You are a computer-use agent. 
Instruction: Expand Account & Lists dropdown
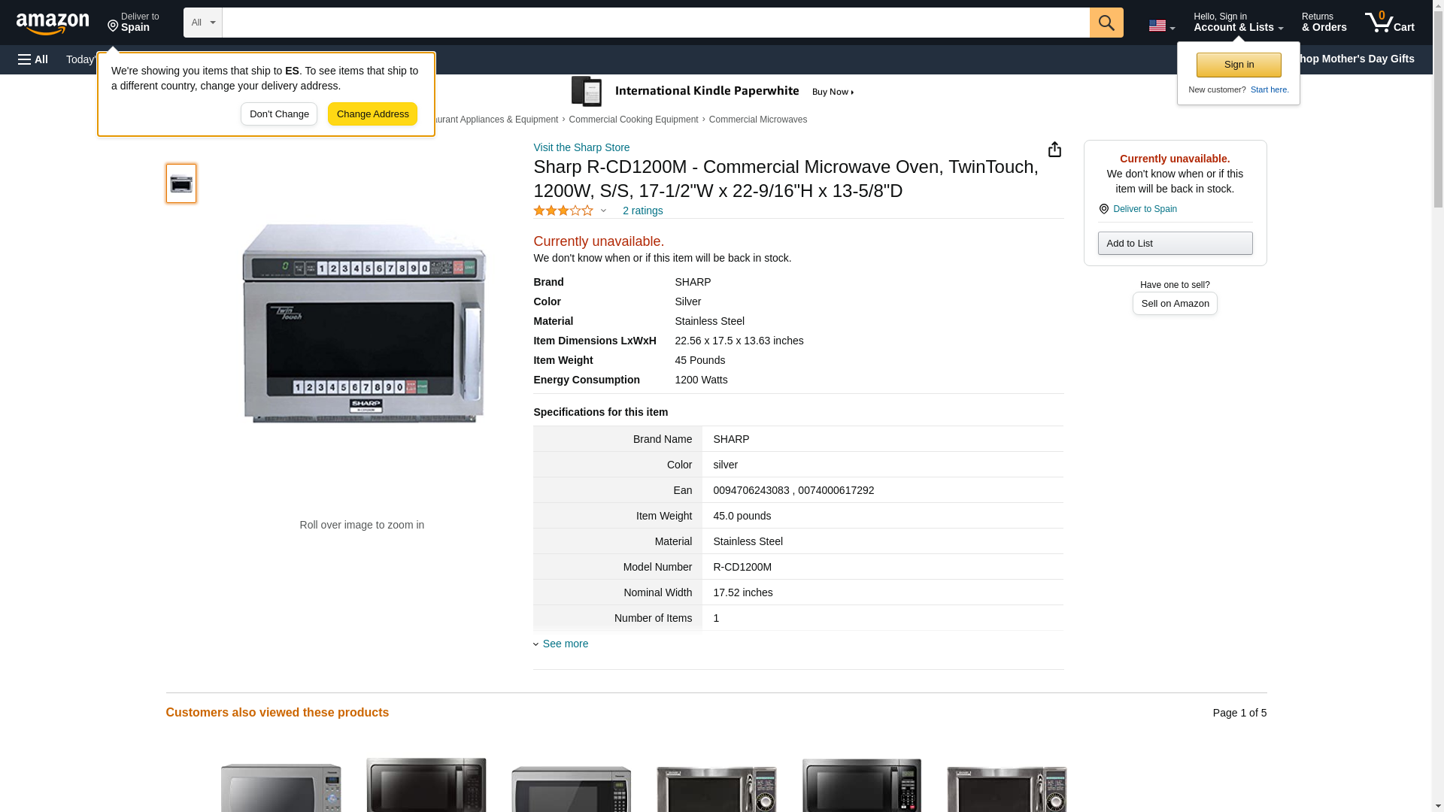point(1237,23)
